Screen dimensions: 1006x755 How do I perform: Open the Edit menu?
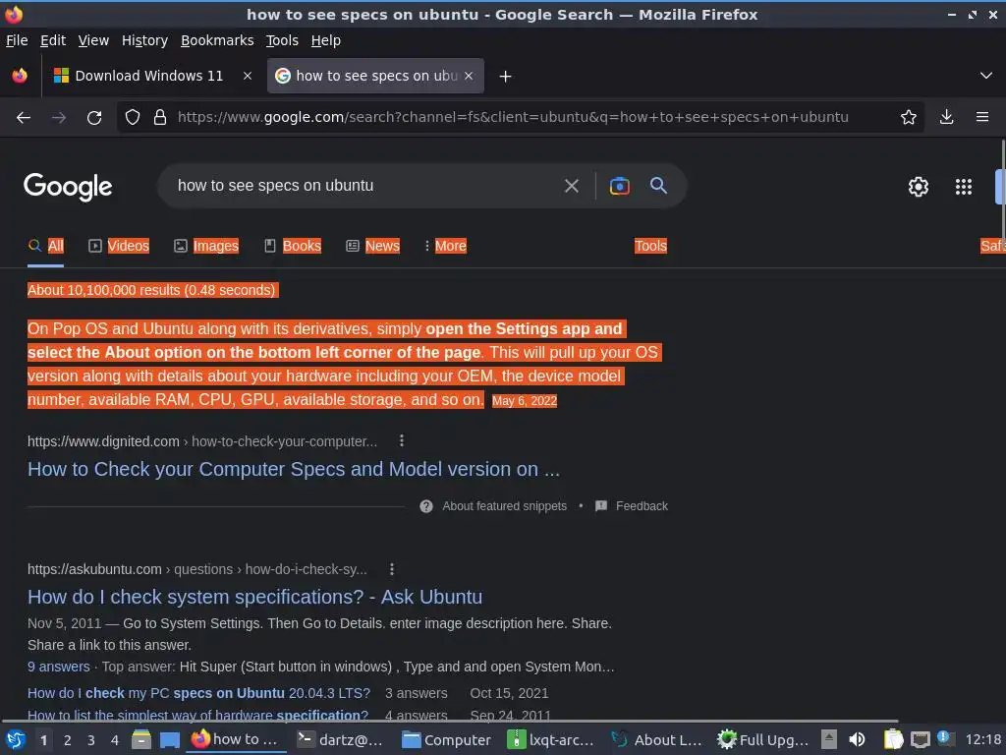tap(53, 40)
